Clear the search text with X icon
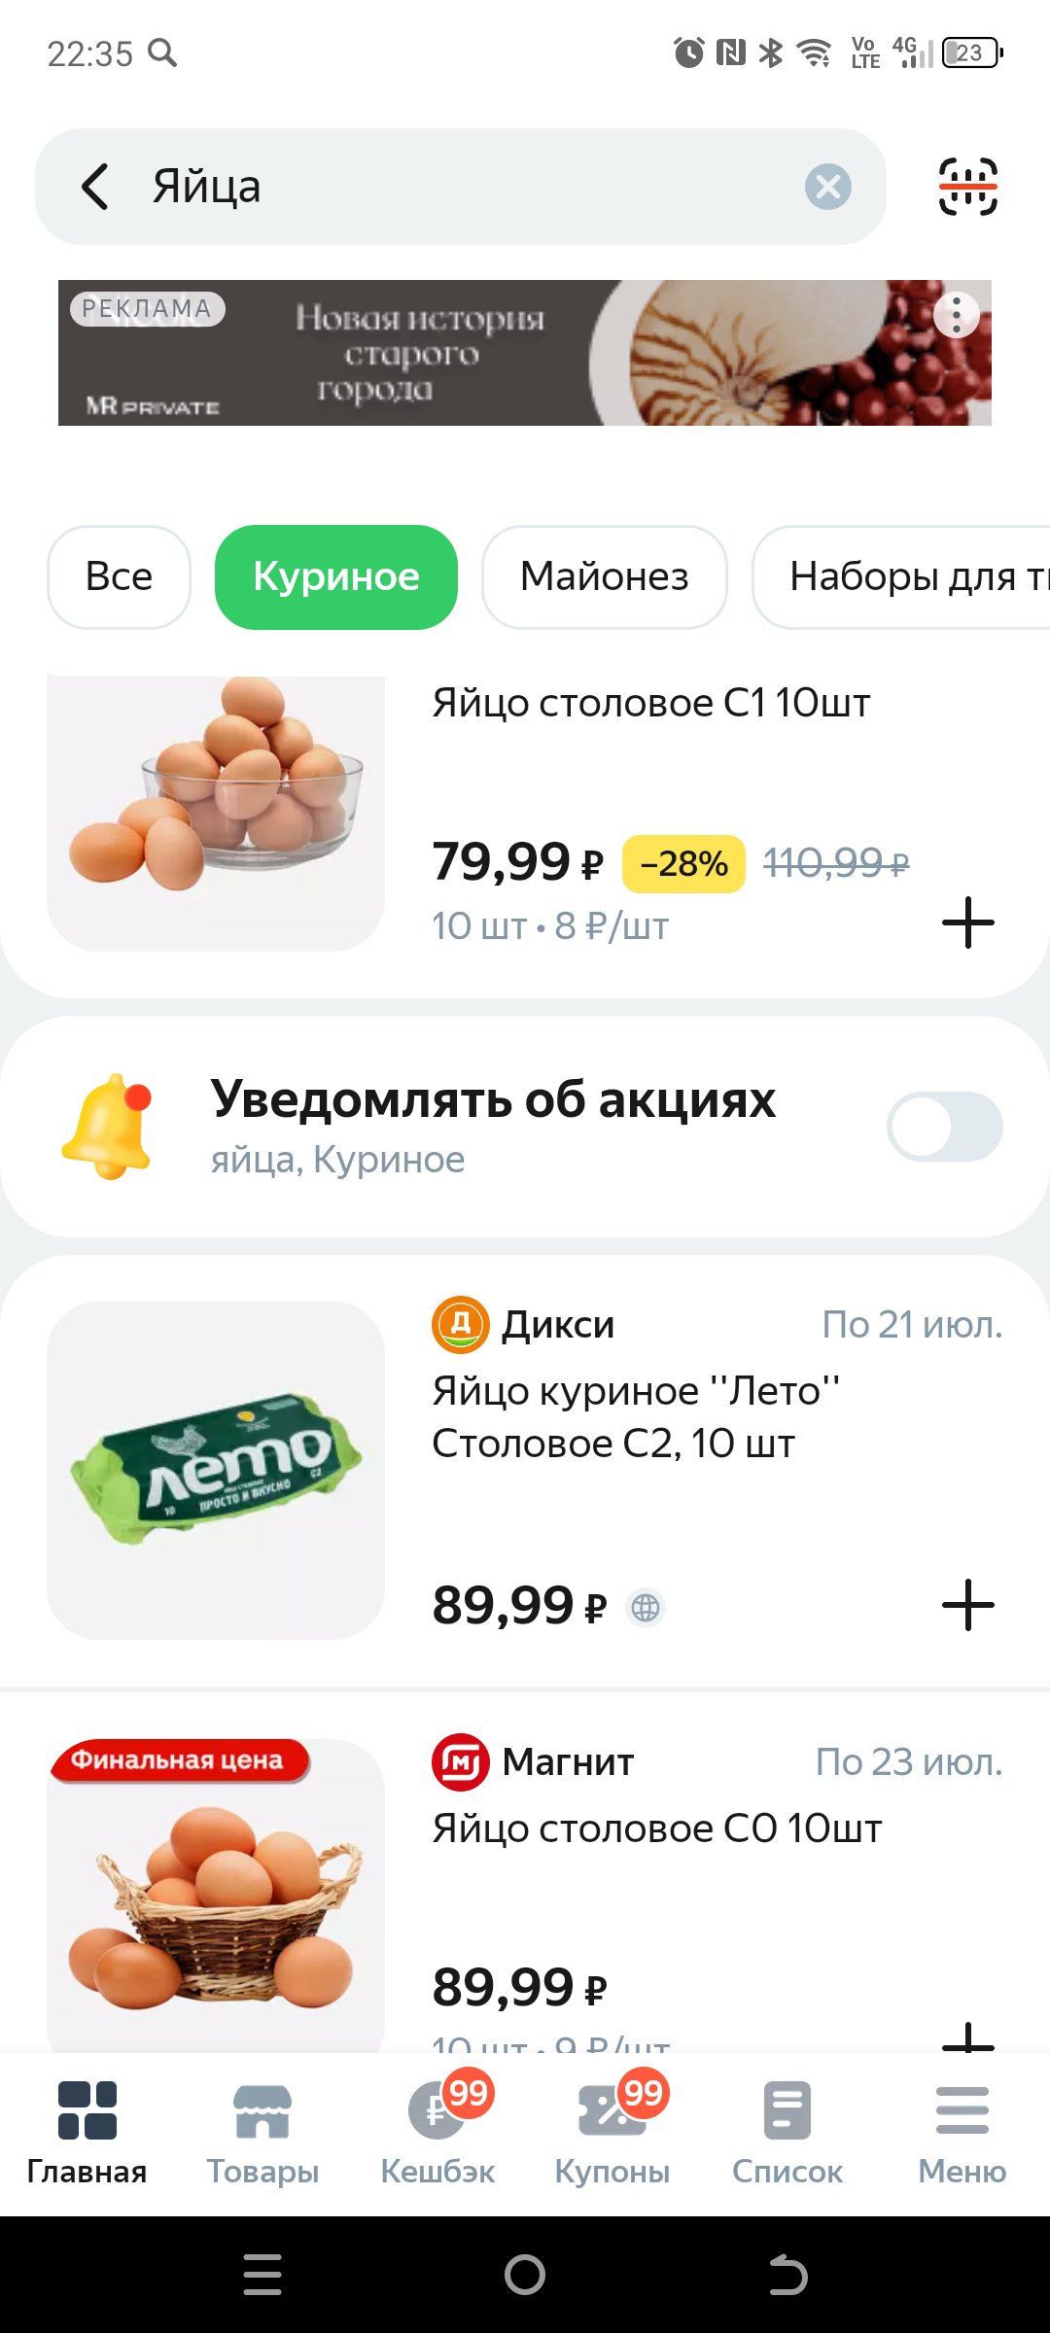This screenshot has height=2333, width=1050. [828, 187]
